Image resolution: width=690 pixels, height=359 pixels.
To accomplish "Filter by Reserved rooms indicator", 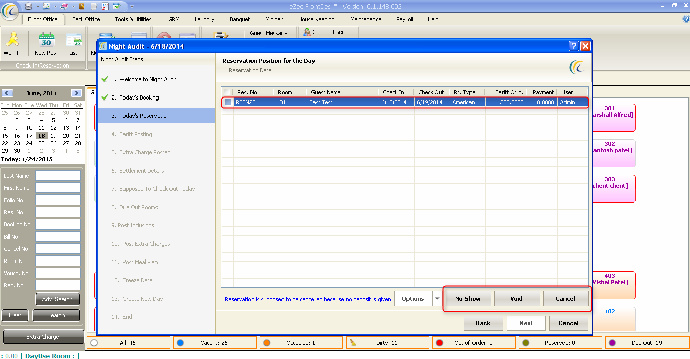I will (525, 343).
